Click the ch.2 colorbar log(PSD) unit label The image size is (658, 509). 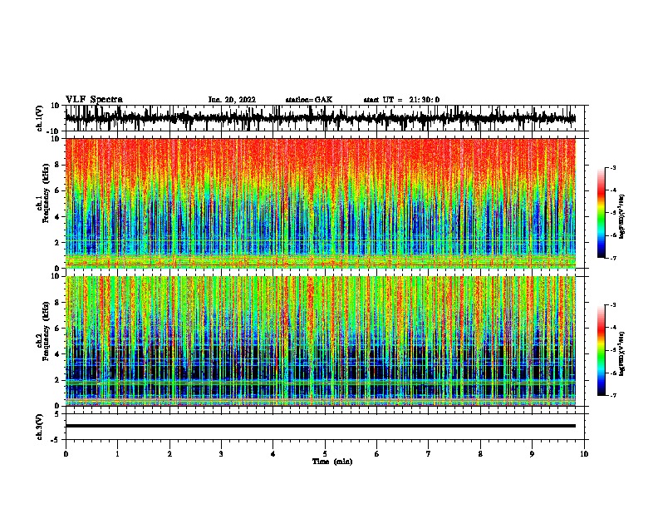pos(622,353)
